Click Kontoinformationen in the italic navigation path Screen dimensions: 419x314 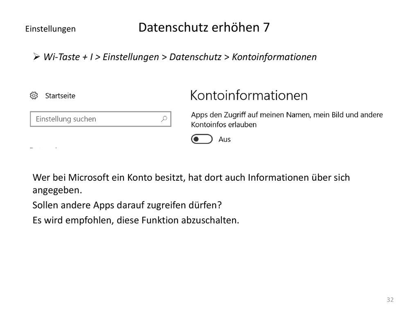pos(274,57)
